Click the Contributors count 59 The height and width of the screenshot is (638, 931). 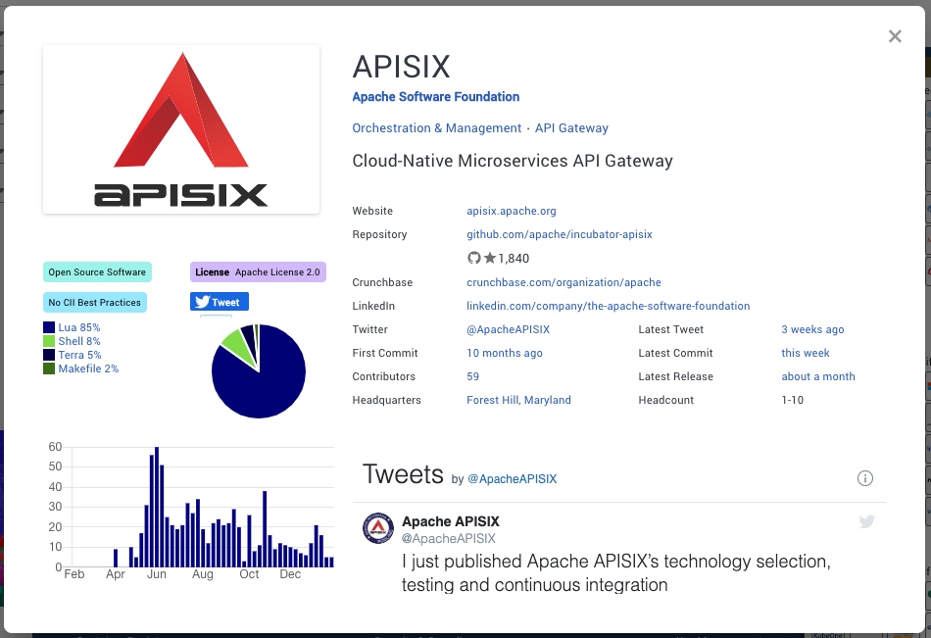[472, 376]
